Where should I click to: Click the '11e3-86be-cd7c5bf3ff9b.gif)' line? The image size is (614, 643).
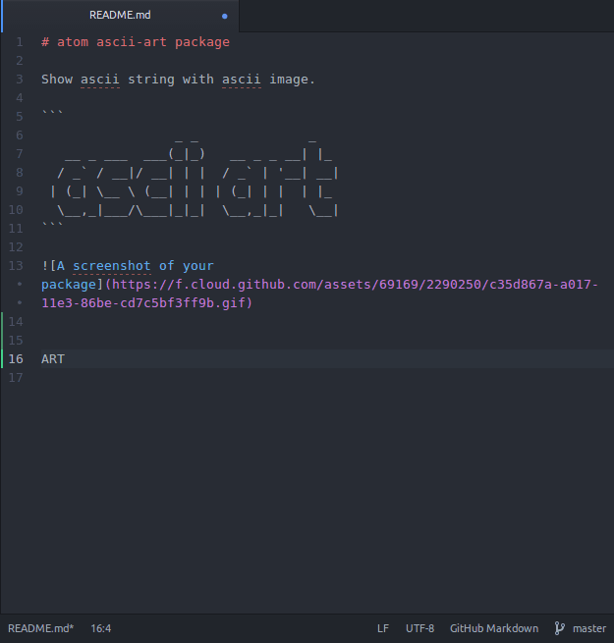click(147, 303)
